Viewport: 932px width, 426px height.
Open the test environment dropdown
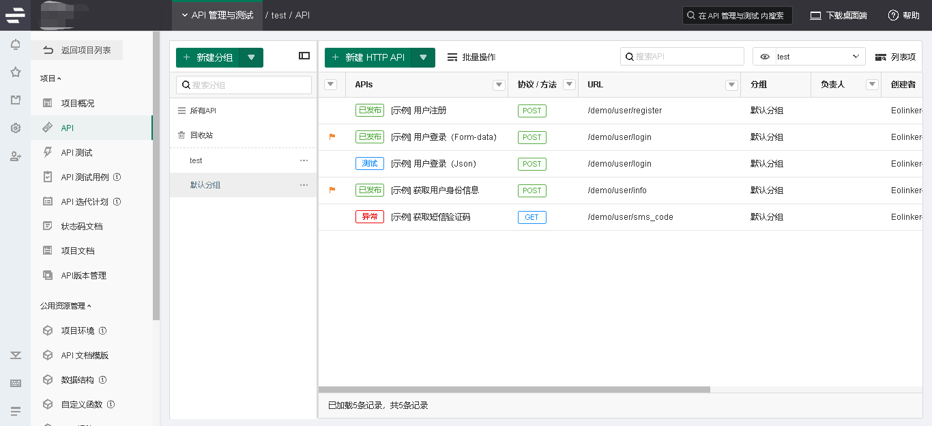809,57
